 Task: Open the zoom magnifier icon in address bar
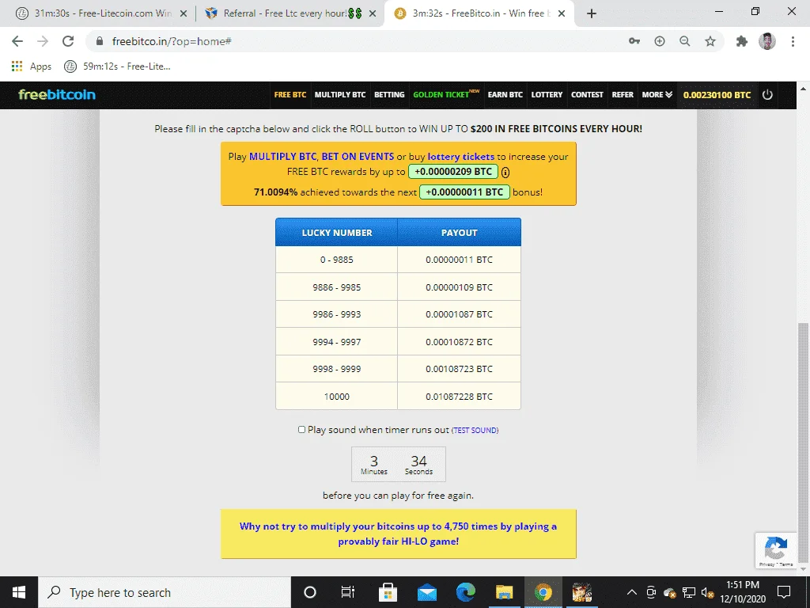coord(685,41)
